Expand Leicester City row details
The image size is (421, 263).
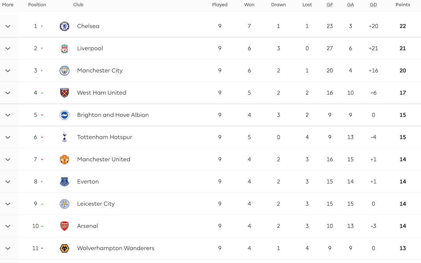8,204
